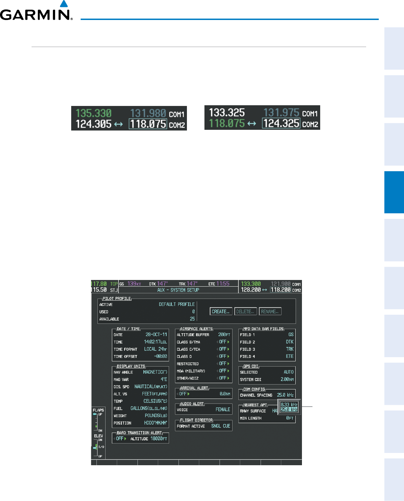Screen dimensions: 404x501
Task: Toggle MOA (MILITARY) alert OFF switch
Action: [223, 371]
